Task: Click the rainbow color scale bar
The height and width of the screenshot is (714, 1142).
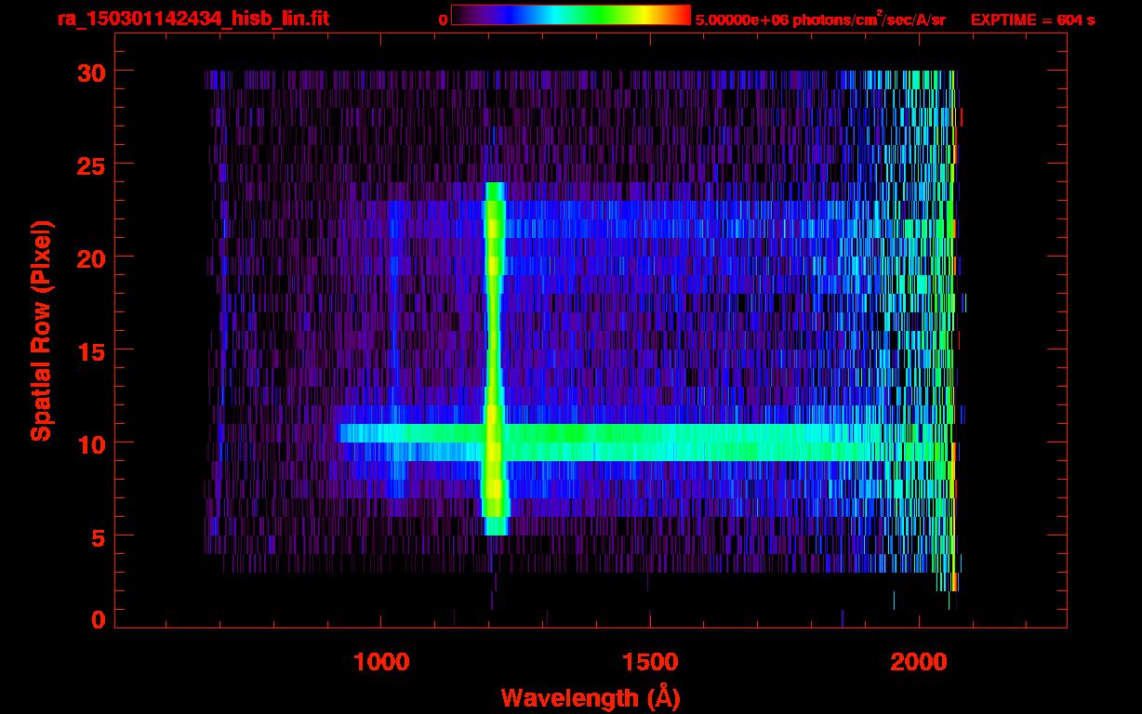Action: coord(571,15)
